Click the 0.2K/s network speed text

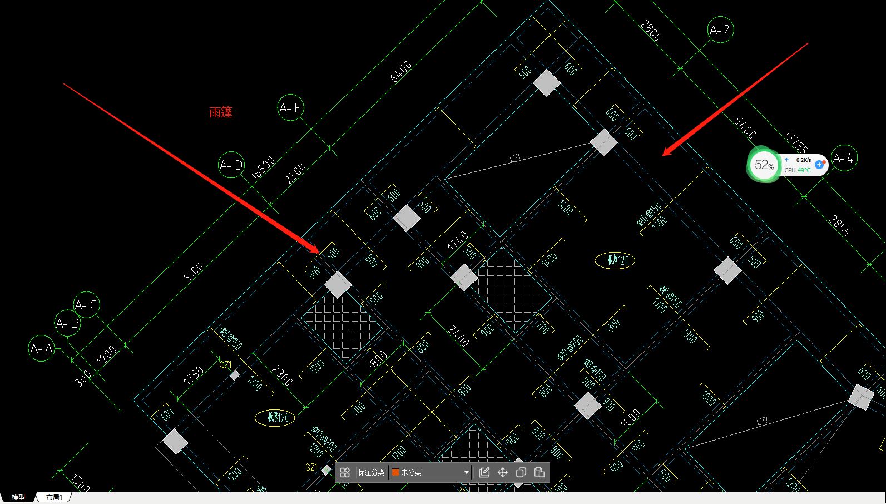[804, 160]
